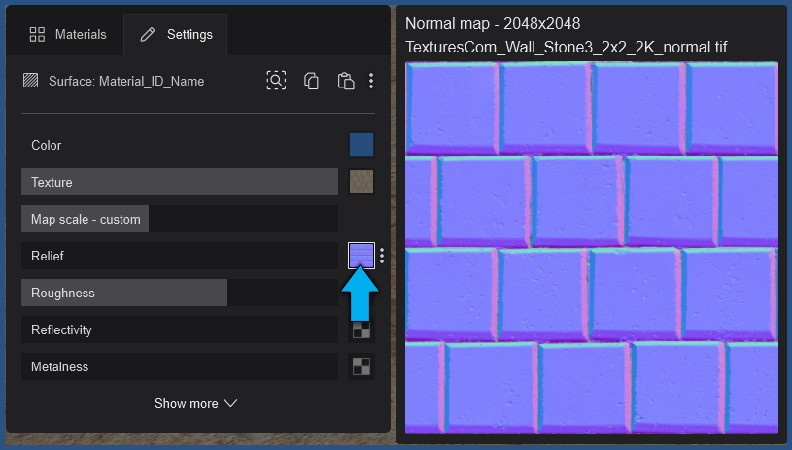Open the surface options three-dot menu
The height and width of the screenshot is (450, 792).
371,81
